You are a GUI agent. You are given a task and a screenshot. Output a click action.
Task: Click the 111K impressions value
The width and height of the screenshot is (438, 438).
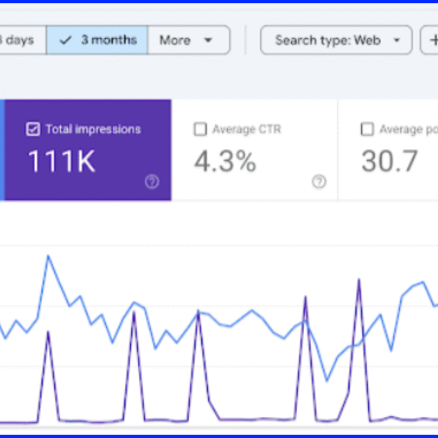61,161
